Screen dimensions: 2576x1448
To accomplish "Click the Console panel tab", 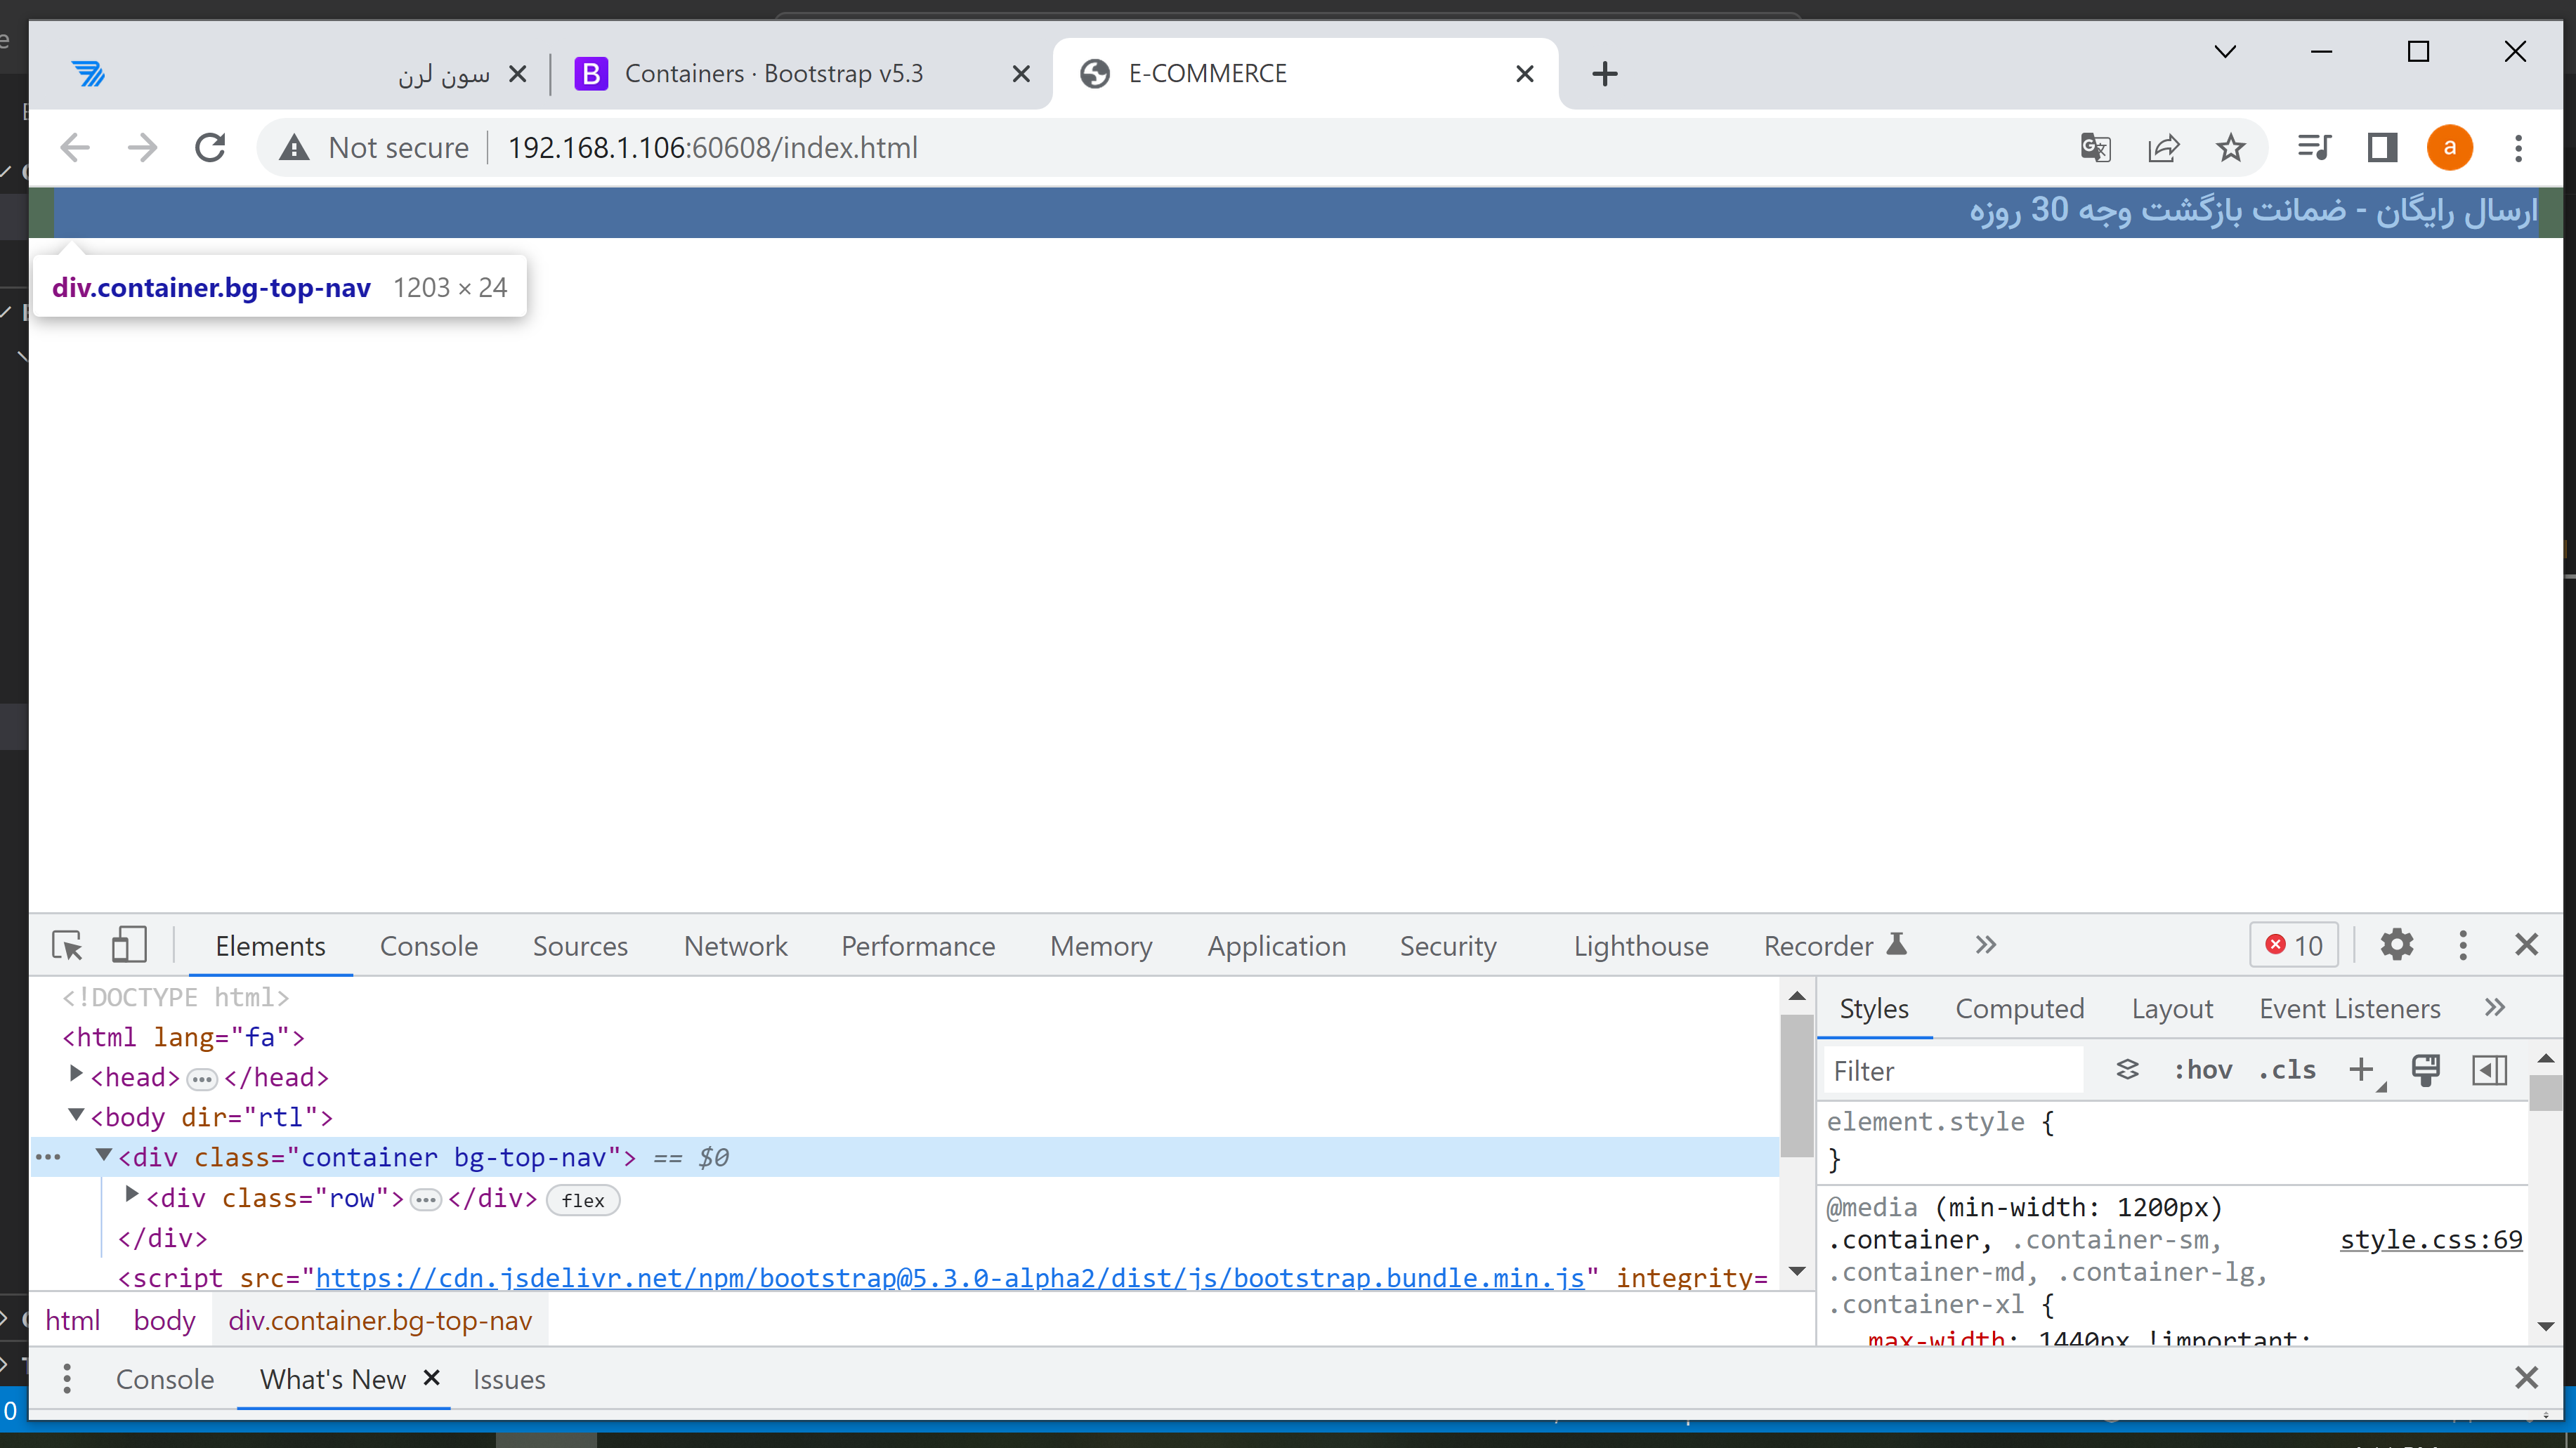I will [430, 944].
